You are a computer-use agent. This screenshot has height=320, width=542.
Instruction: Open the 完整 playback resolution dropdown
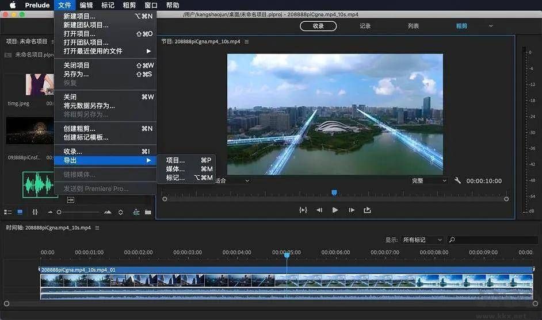(429, 180)
